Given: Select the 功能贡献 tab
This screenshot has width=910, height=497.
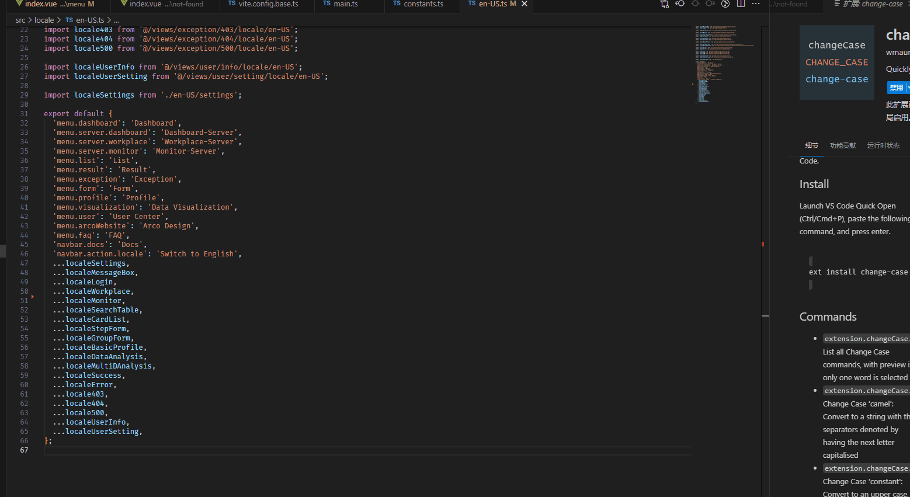Looking at the screenshot, I should [x=843, y=145].
